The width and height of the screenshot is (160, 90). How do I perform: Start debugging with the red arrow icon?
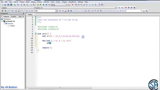73,5
